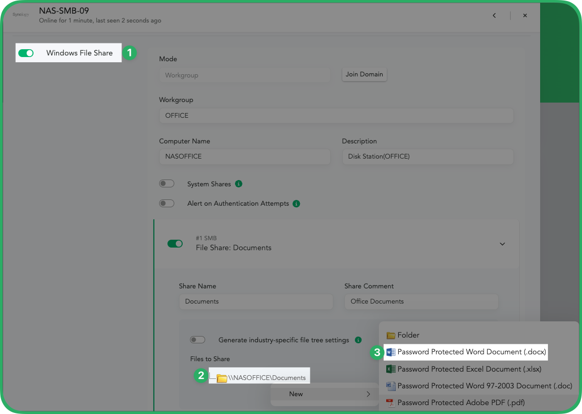Collapse the File Share: Documents section chevron

pyautogui.click(x=502, y=244)
